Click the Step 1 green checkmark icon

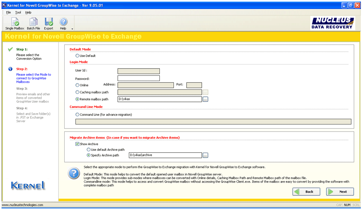[x=10, y=49]
